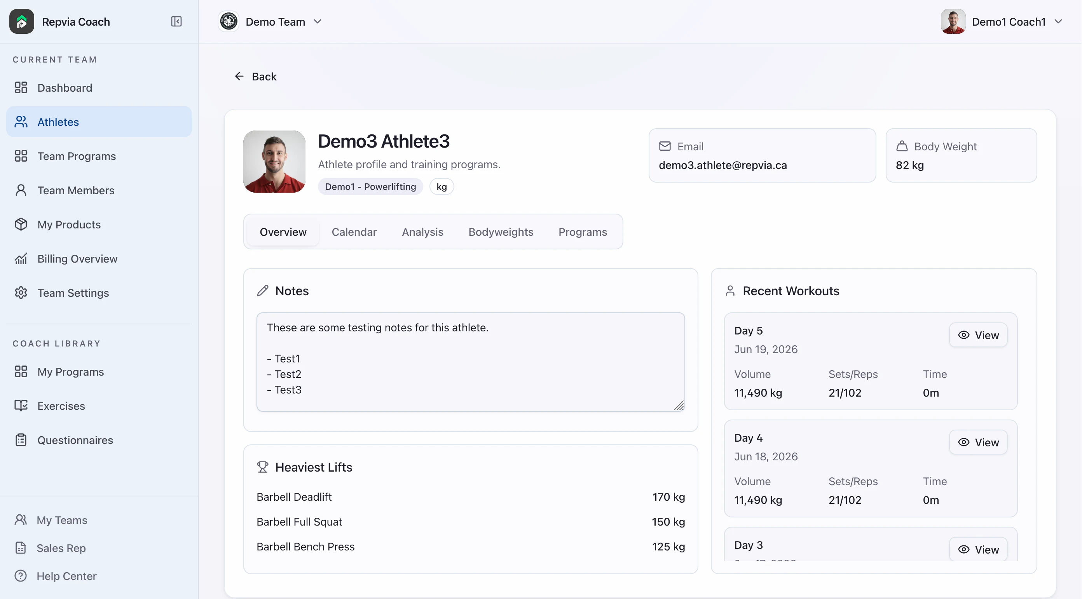The height and width of the screenshot is (599, 1082).
Task: Click the Exercises book icon
Action: tap(21, 406)
